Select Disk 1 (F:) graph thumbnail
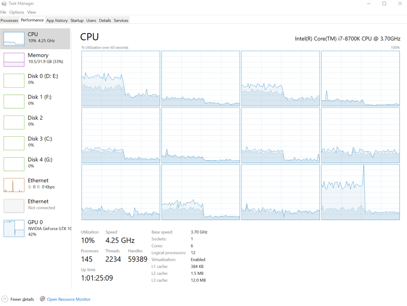Viewport: 407px width, 306px height. [x=14, y=101]
